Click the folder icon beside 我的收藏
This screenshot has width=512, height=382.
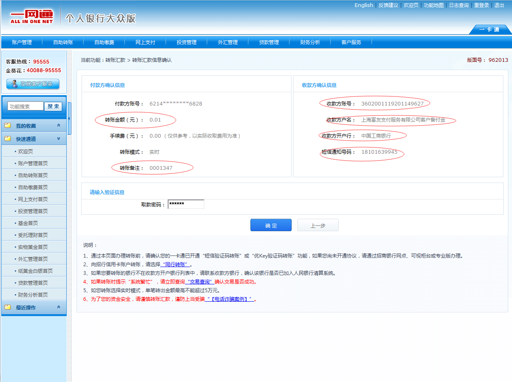(x=8, y=126)
